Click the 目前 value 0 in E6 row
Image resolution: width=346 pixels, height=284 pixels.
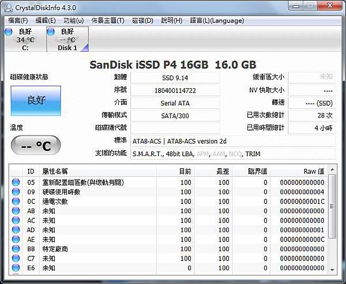pyautogui.click(x=189, y=268)
